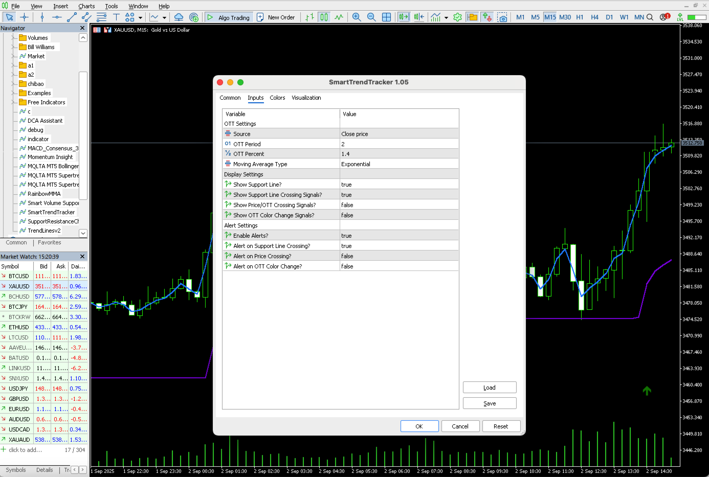The image size is (709, 477).
Task: Select the trendline drawing tool
Action: [x=72, y=17]
